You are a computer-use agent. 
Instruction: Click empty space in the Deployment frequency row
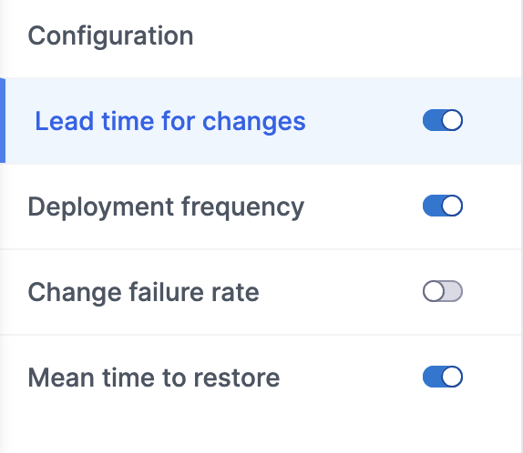pyautogui.click(x=364, y=206)
